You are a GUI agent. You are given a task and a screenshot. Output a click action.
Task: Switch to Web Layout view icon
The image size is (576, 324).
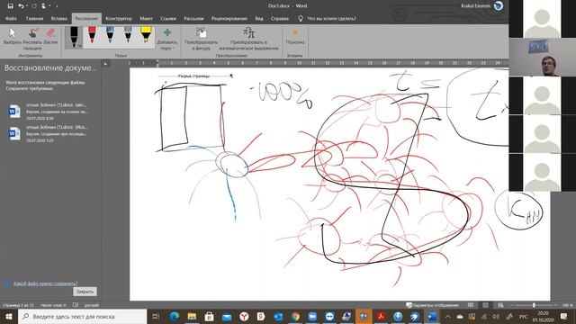[500, 305]
